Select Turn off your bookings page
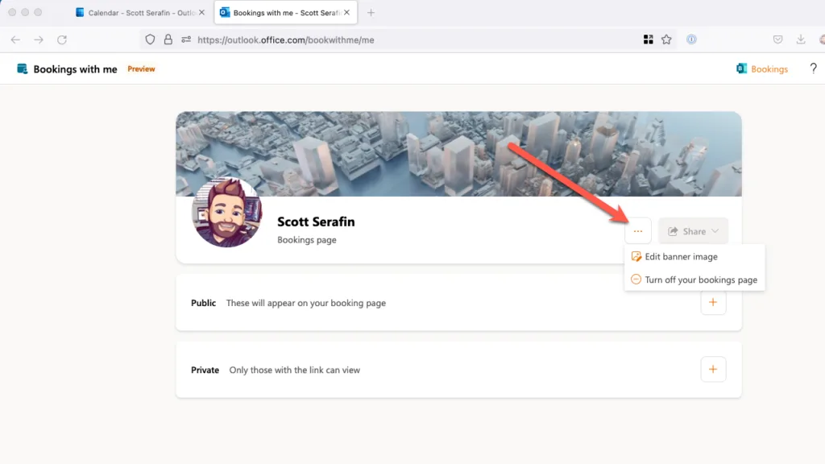This screenshot has height=464, width=825. click(694, 280)
